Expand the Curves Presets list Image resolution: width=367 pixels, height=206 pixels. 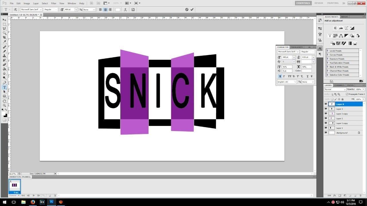pyautogui.click(x=328, y=55)
